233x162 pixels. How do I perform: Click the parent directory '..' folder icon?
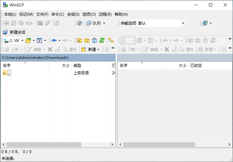point(5,73)
